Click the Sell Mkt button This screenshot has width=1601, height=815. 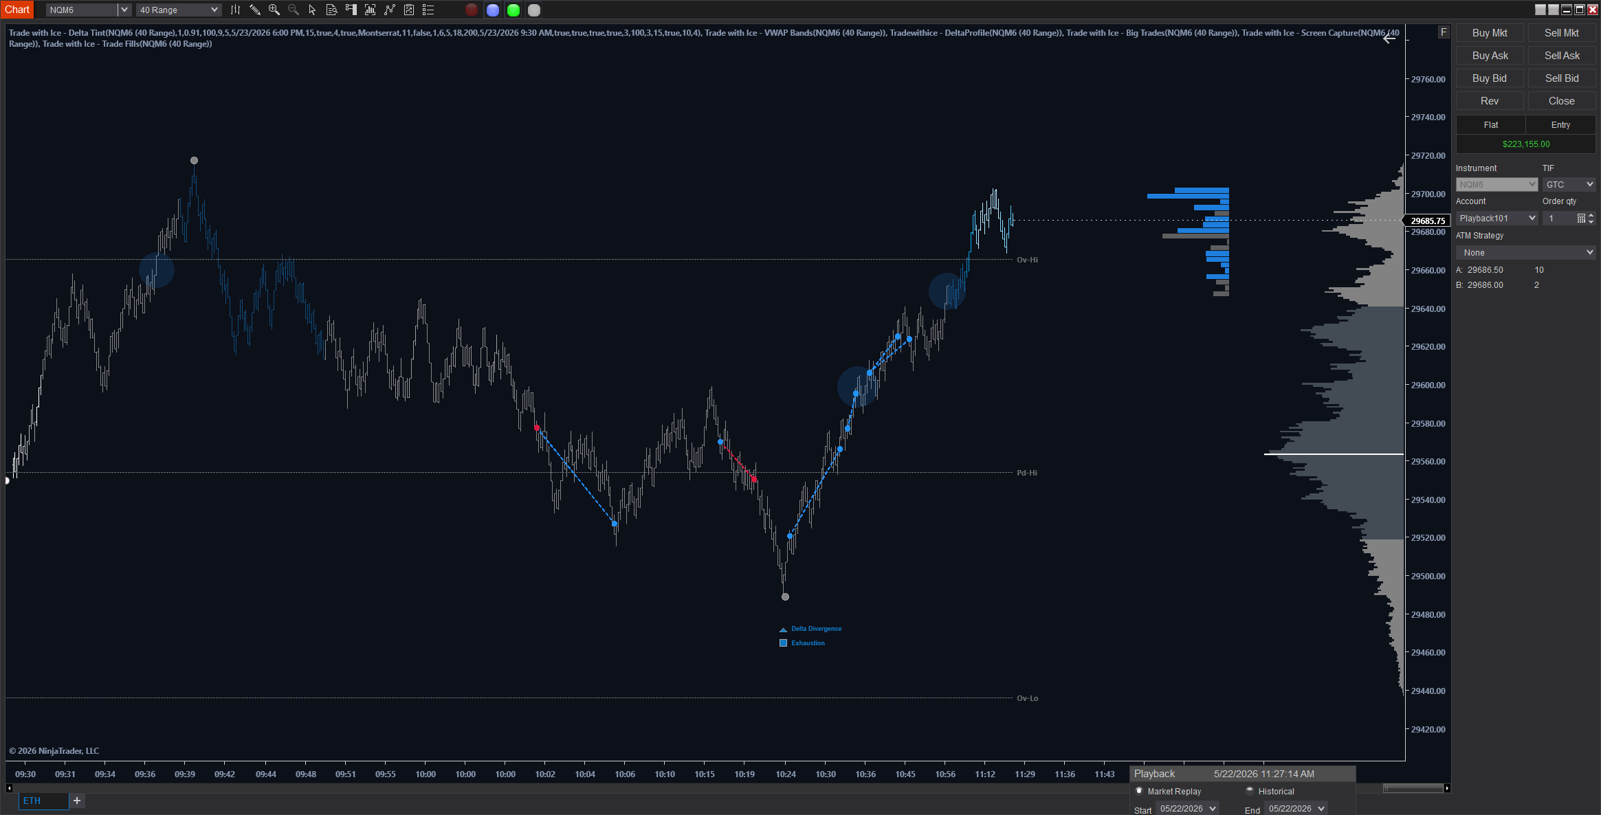pos(1561,33)
